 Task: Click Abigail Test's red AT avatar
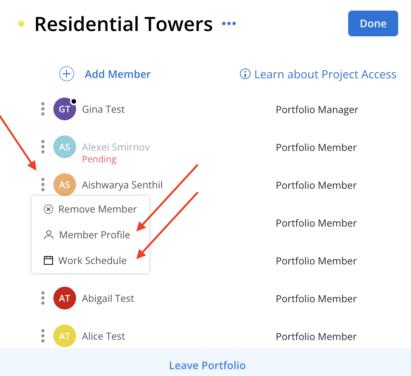pyautogui.click(x=65, y=298)
